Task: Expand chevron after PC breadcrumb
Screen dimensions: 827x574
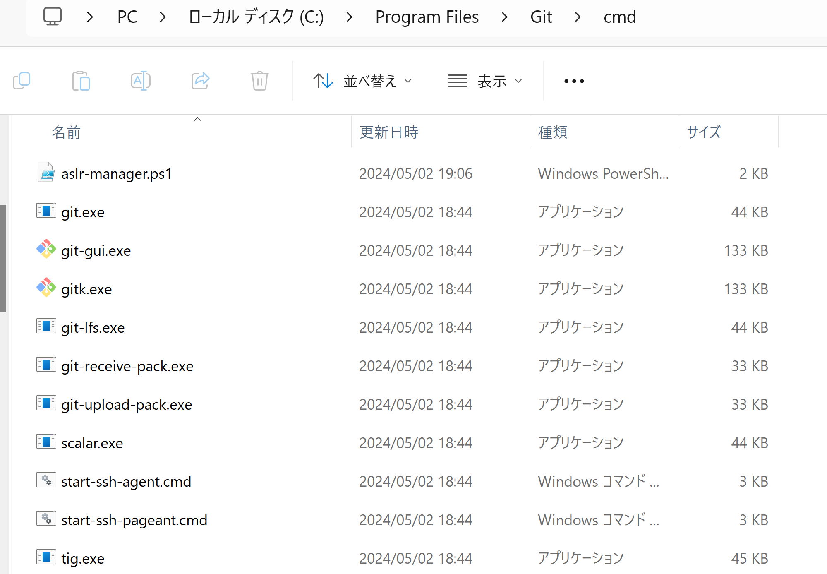Action: click(x=163, y=17)
